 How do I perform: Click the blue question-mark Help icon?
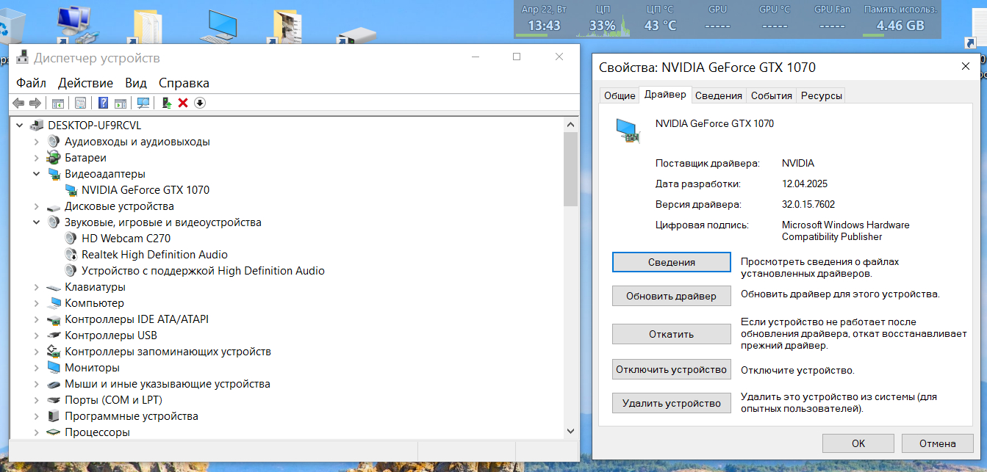tap(104, 103)
